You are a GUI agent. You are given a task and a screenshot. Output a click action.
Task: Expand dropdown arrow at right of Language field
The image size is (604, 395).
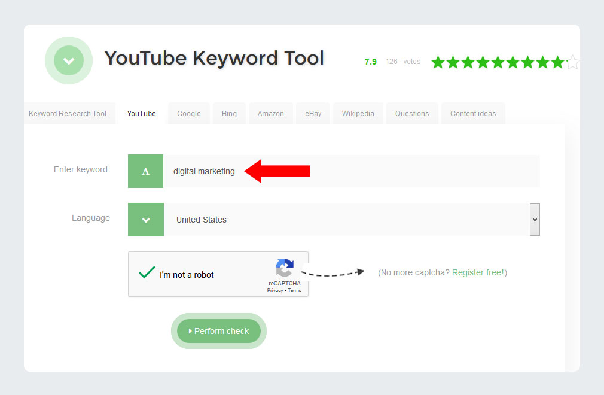(535, 220)
